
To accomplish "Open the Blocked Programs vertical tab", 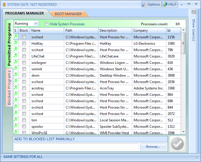I will coord(9,87).
